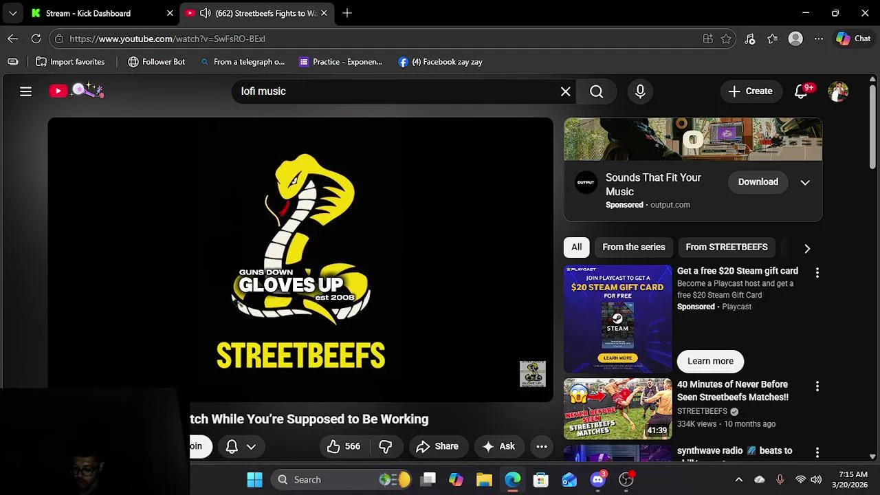880x495 pixels.
Task: Open the YouTube account avatar menu
Action: (x=837, y=91)
